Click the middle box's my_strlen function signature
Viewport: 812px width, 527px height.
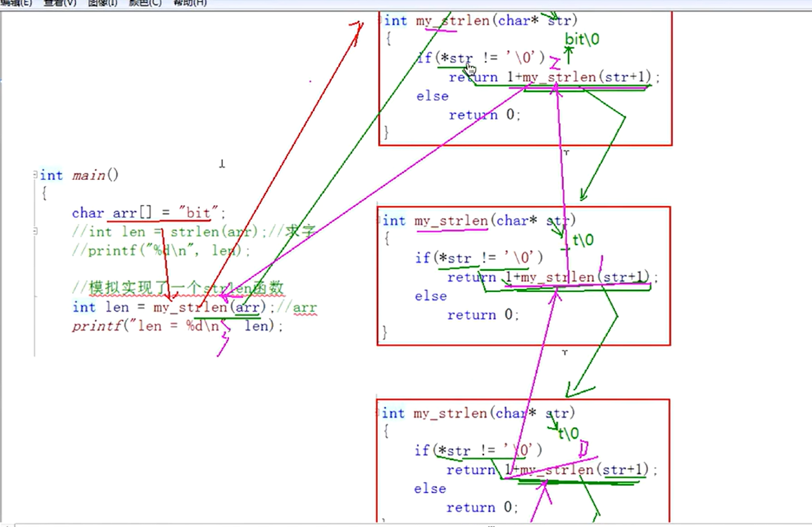tap(479, 220)
